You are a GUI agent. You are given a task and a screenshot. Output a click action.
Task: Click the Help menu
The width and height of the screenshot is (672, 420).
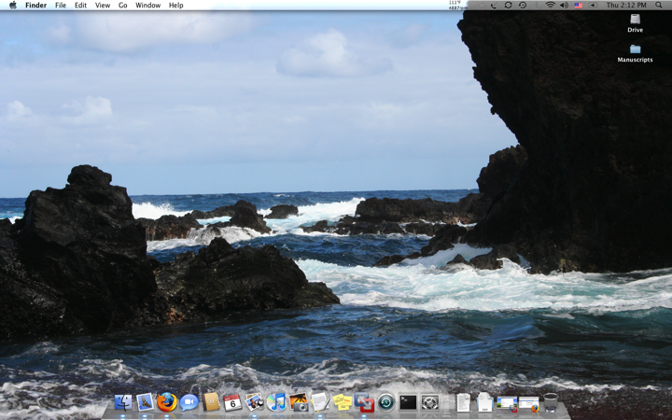tap(175, 6)
